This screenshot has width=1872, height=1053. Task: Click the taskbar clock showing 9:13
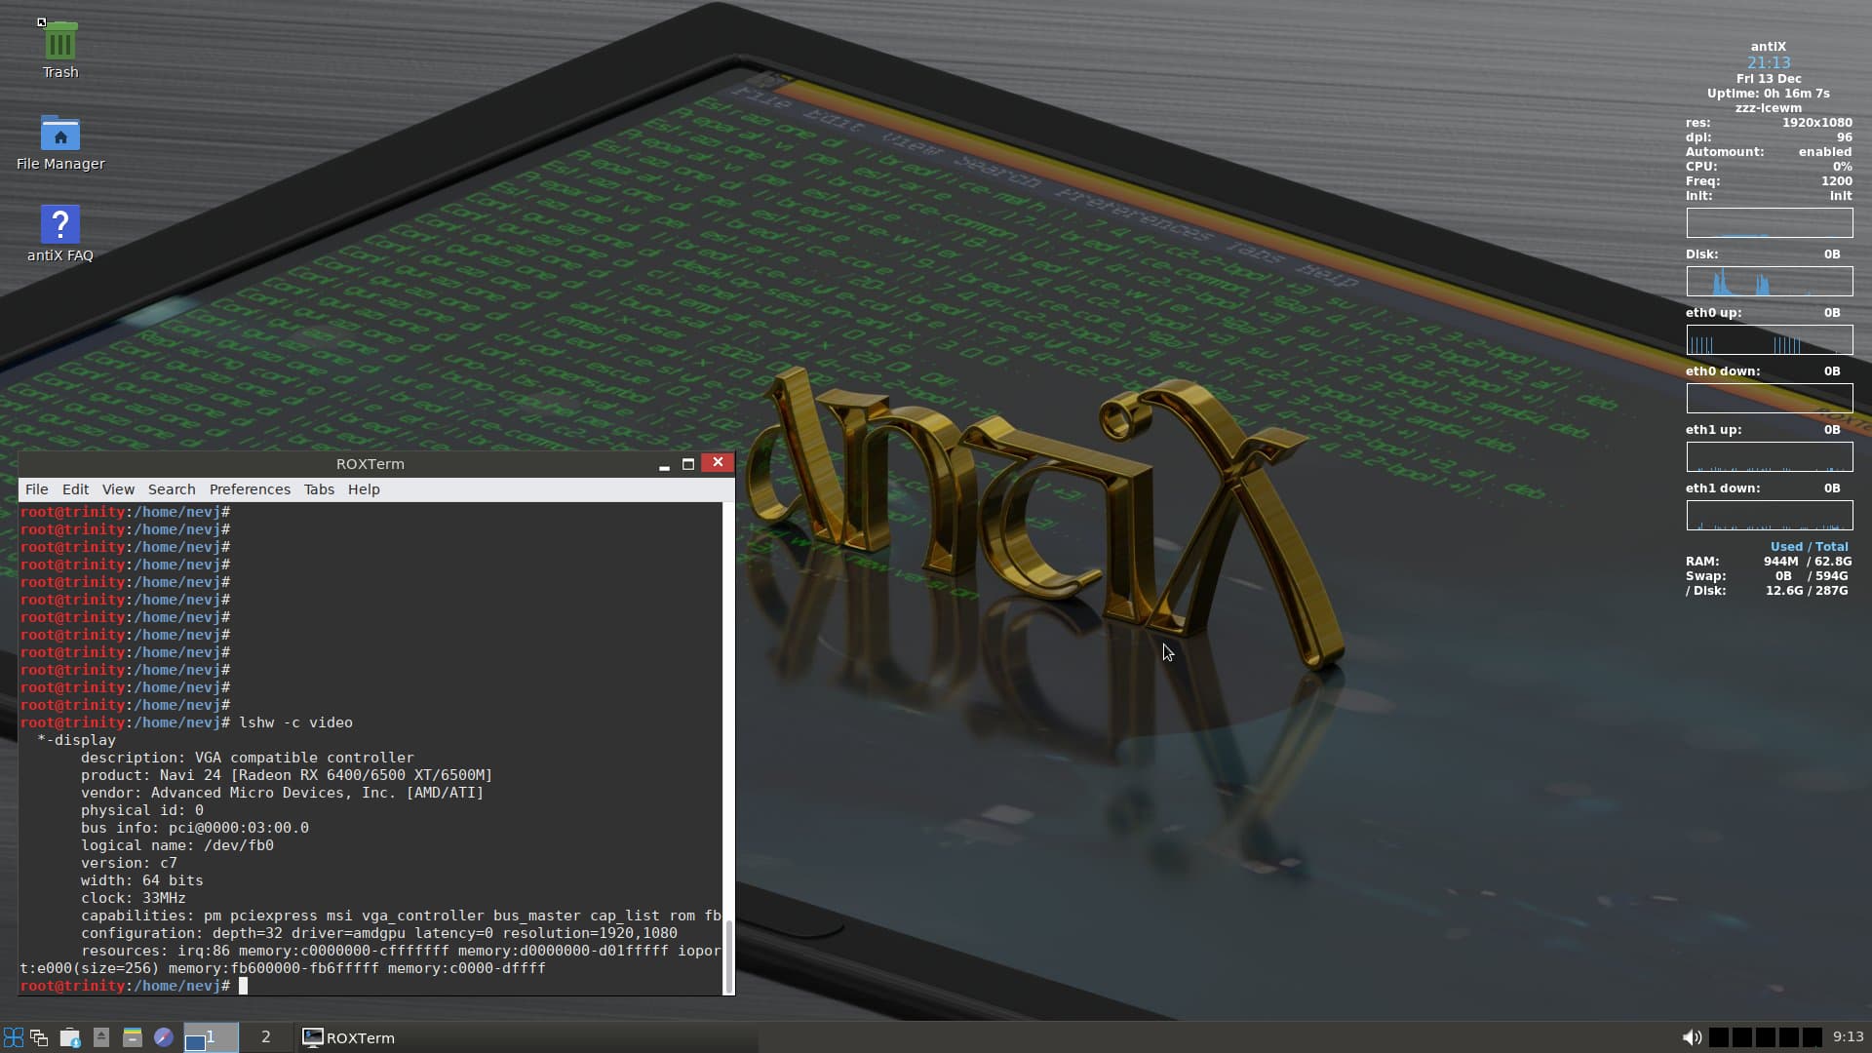(x=1848, y=1037)
